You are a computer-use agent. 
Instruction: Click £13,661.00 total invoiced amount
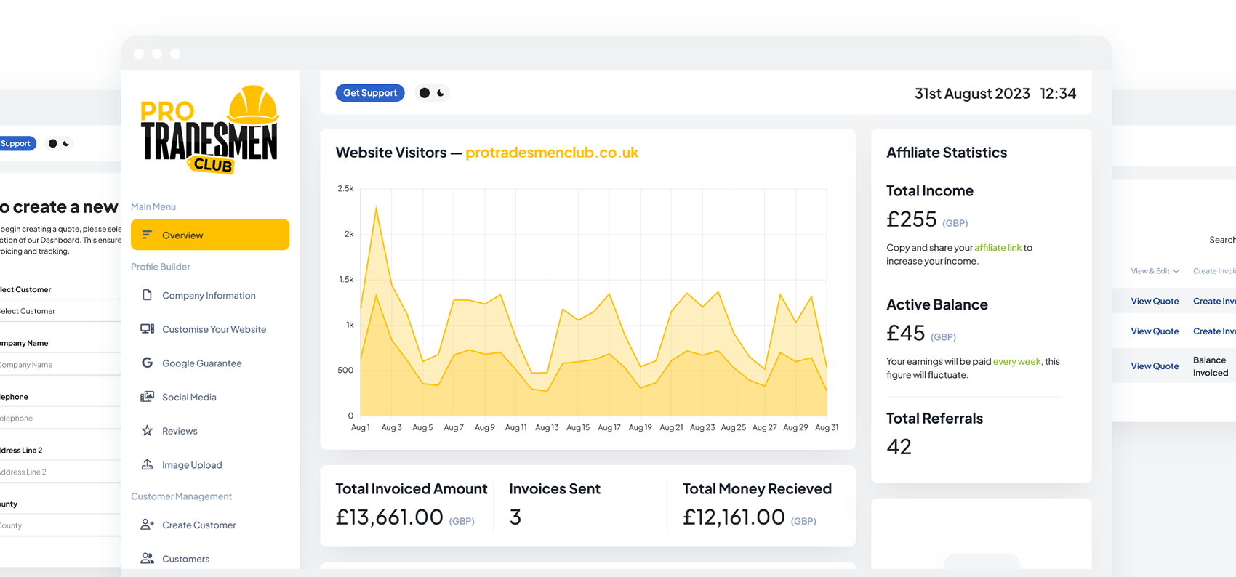[x=389, y=517]
